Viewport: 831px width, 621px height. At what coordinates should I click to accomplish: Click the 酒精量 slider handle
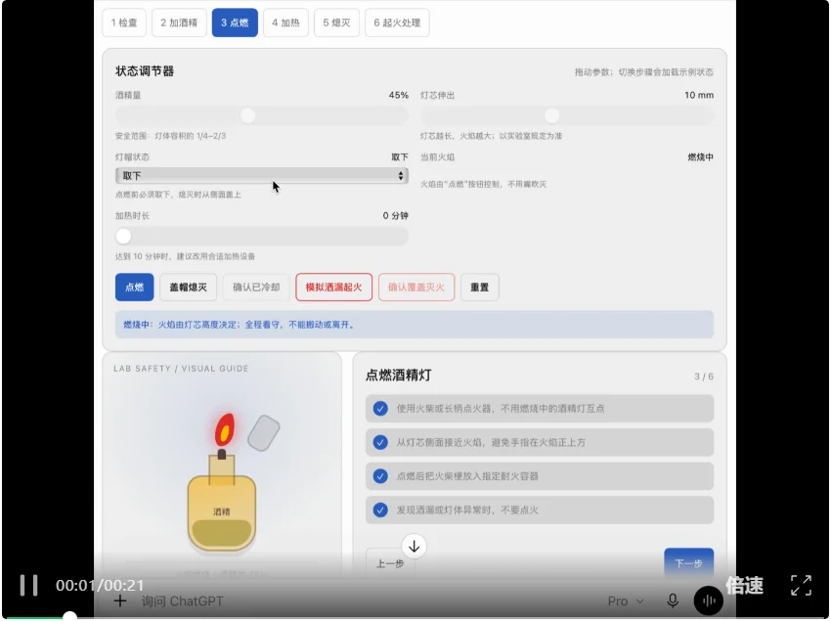(x=247, y=115)
